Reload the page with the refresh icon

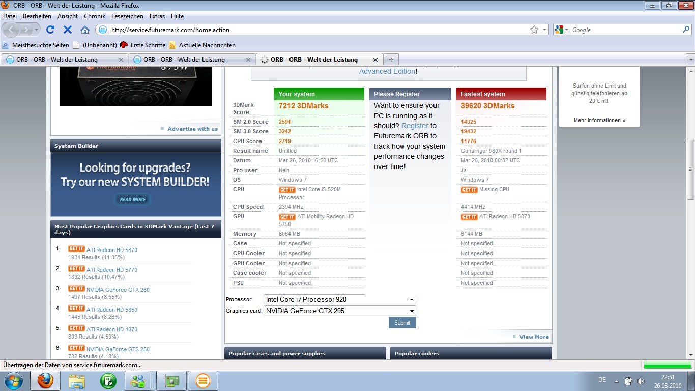(x=50, y=30)
